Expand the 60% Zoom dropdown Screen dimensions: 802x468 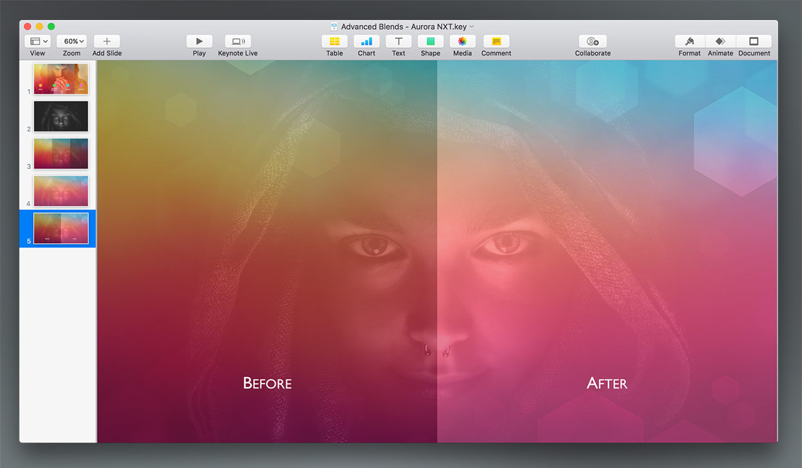click(x=72, y=41)
